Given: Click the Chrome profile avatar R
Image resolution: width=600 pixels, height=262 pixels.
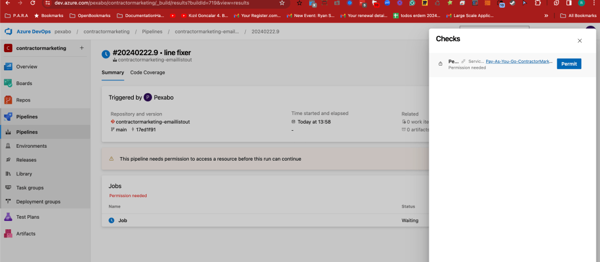Looking at the screenshot, I should pyautogui.click(x=581, y=3).
